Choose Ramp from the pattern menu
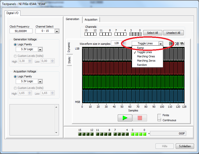 click(147, 48)
